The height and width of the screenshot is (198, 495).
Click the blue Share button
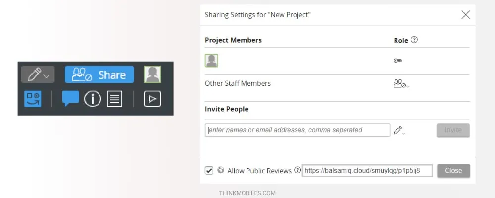pos(99,75)
